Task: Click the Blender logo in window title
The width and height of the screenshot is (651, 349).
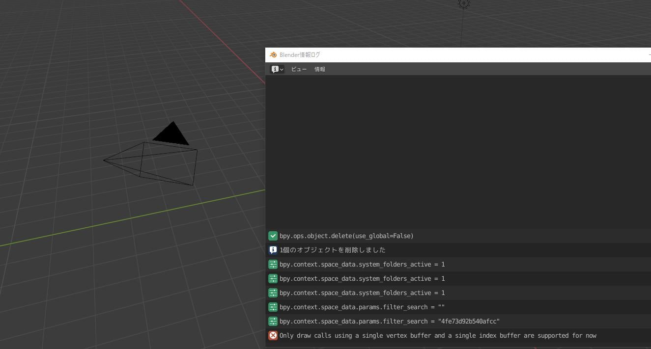Action: pos(273,55)
